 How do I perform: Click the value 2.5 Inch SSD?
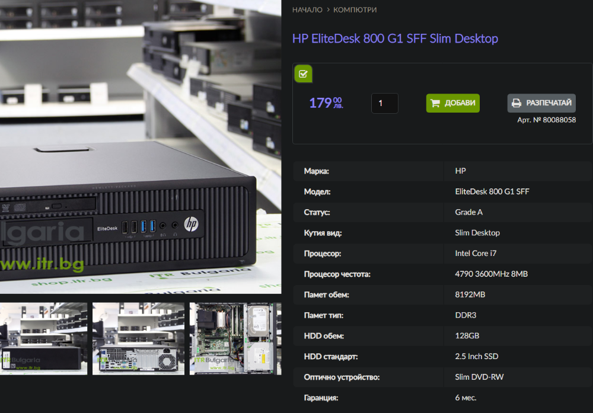point(477,356)
